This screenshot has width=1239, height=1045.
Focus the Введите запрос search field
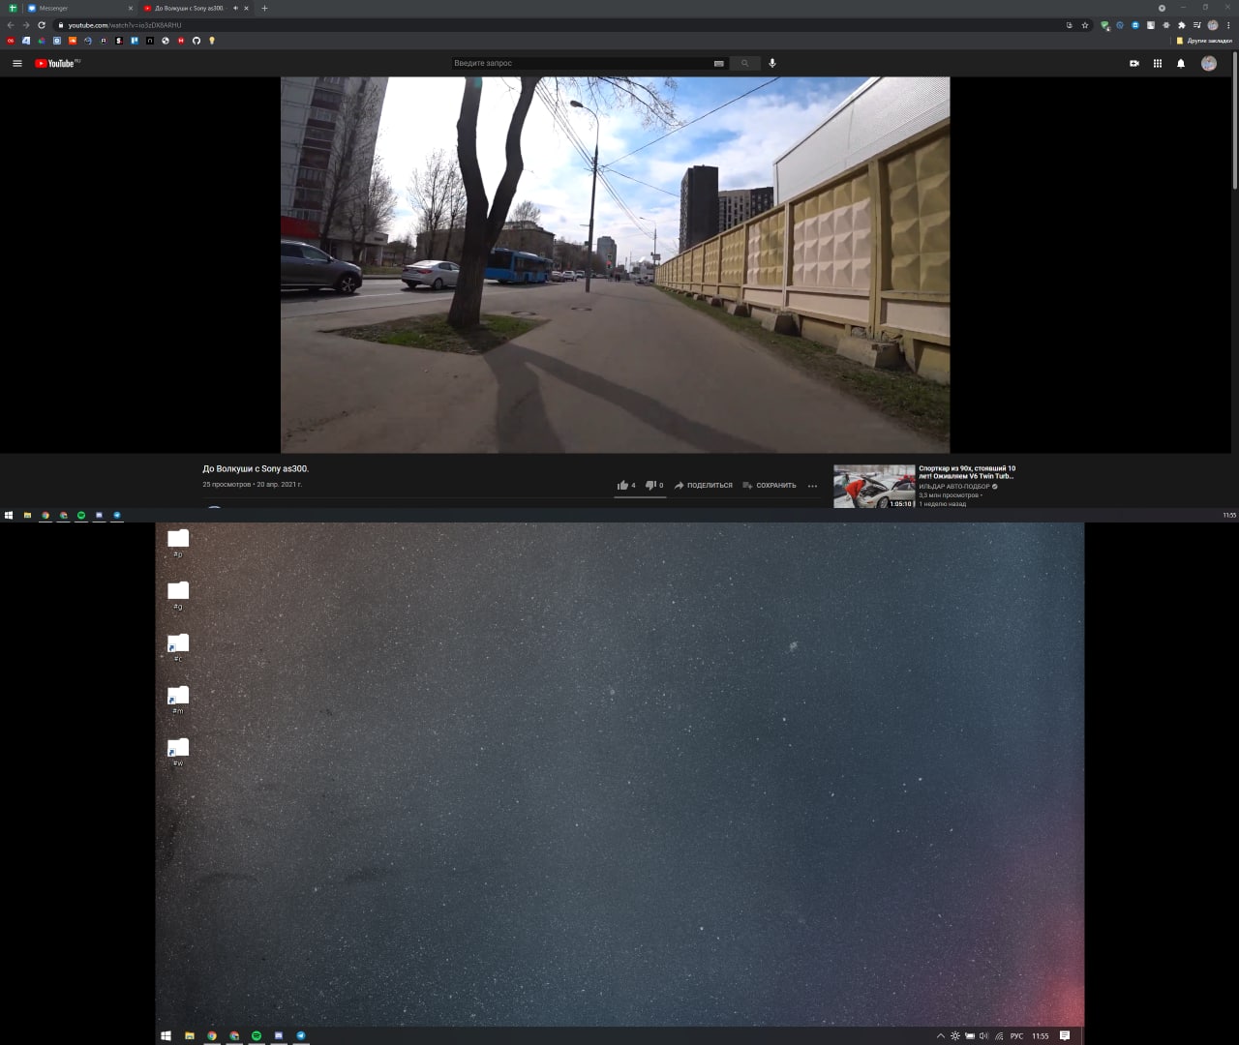(x=581, y=63)
